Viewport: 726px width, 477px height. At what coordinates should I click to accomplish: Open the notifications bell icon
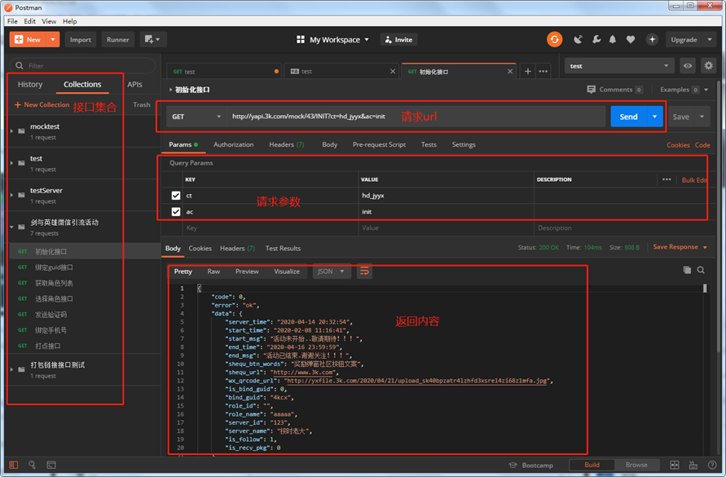613,39
